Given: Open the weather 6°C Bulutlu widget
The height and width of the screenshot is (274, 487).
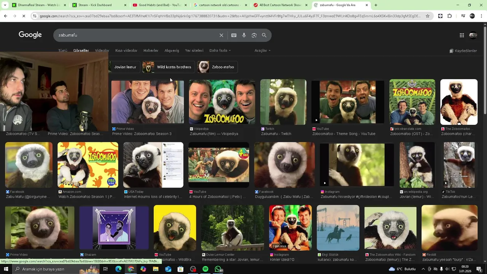Looking at the screenshot, I should click(403, 269).
